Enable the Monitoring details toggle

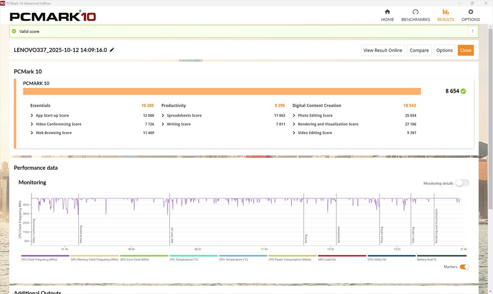(462, 183)
